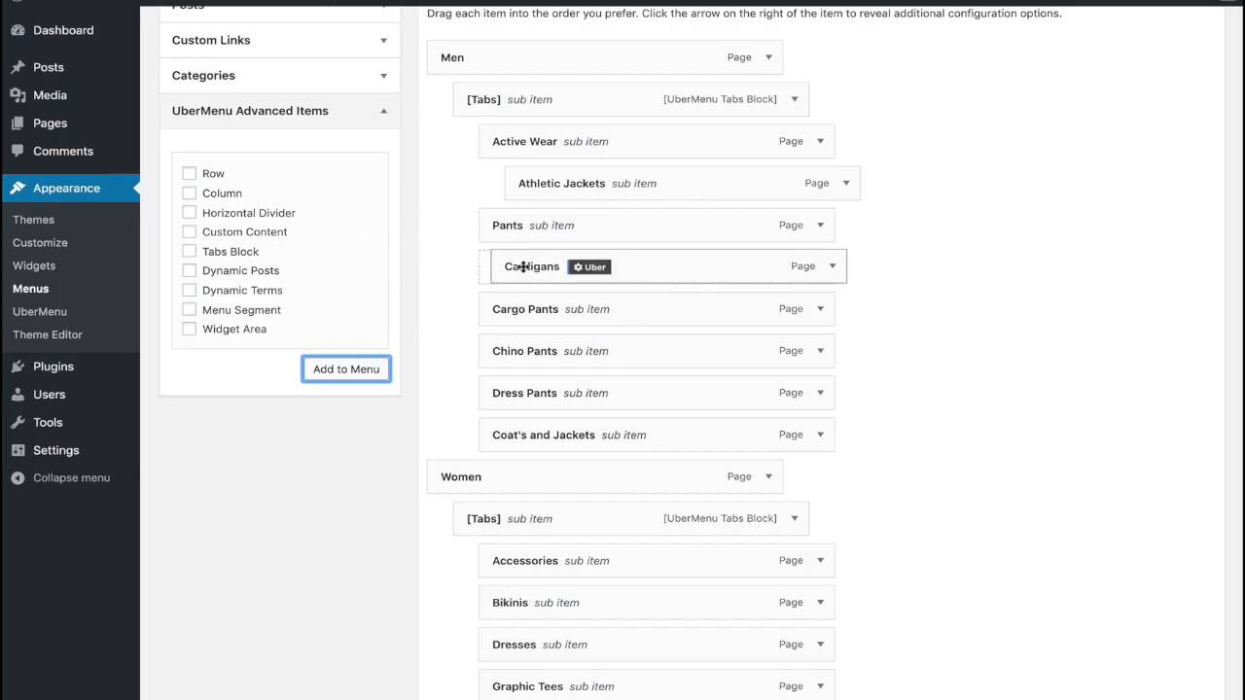
Task: Expand Bikinis item options
Action: [820, 602]
